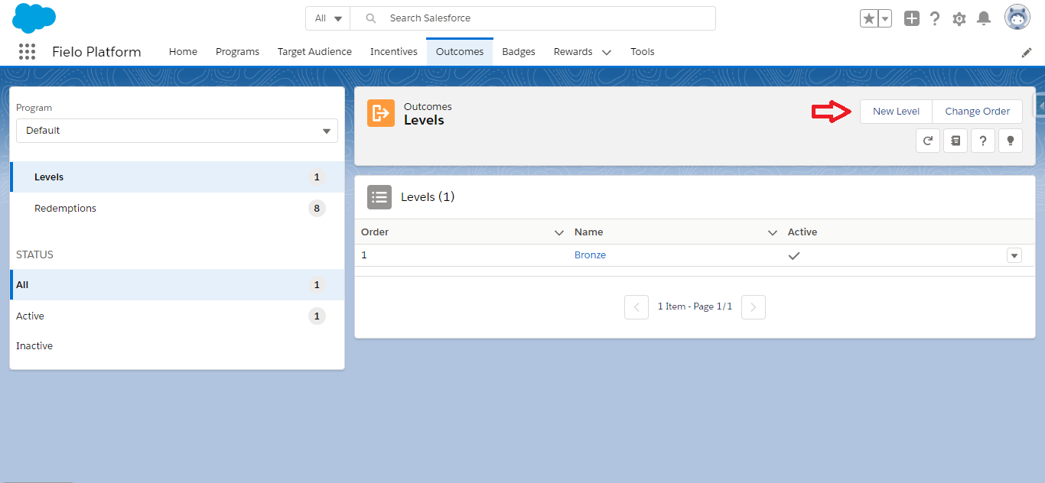Image resolution: width=1045 pixels, height=483 pixels.
Task: Open Global Actions plus icon
Action: click(911, 18)
